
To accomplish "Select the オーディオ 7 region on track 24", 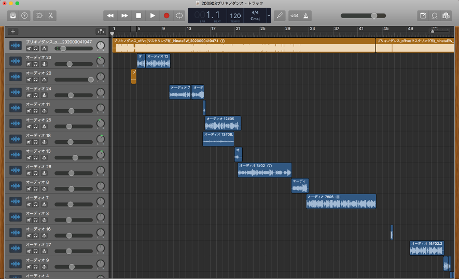I will pyautogui.click(x=180, y=92).
